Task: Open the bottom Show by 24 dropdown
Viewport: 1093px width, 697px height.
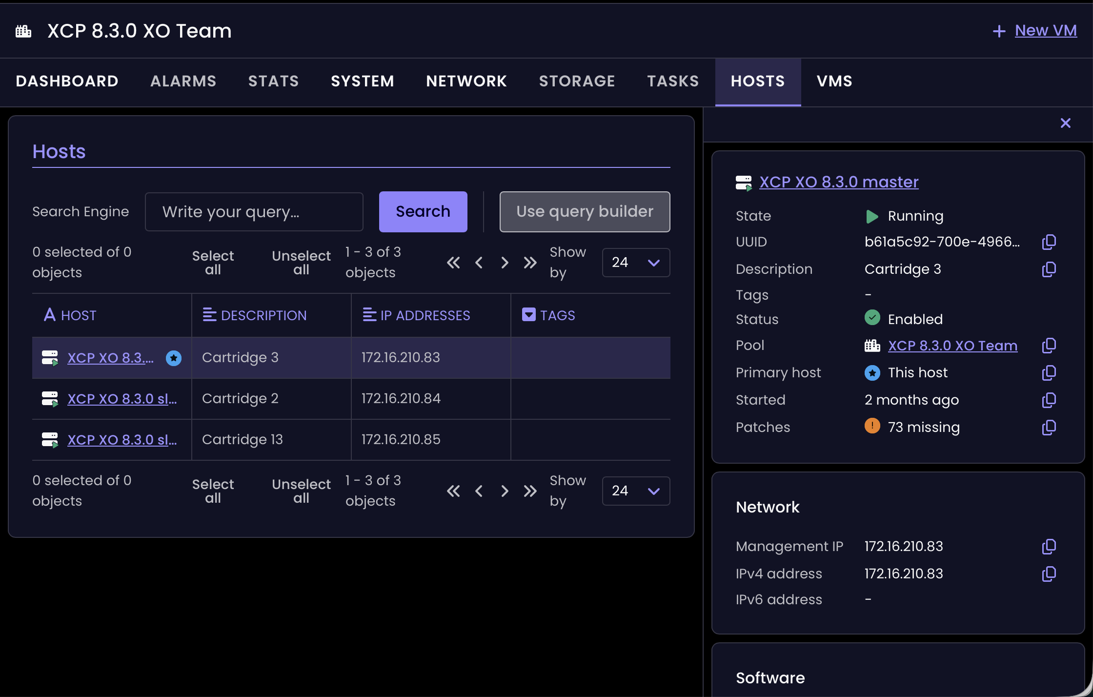Action: click(x=636, y=491)
